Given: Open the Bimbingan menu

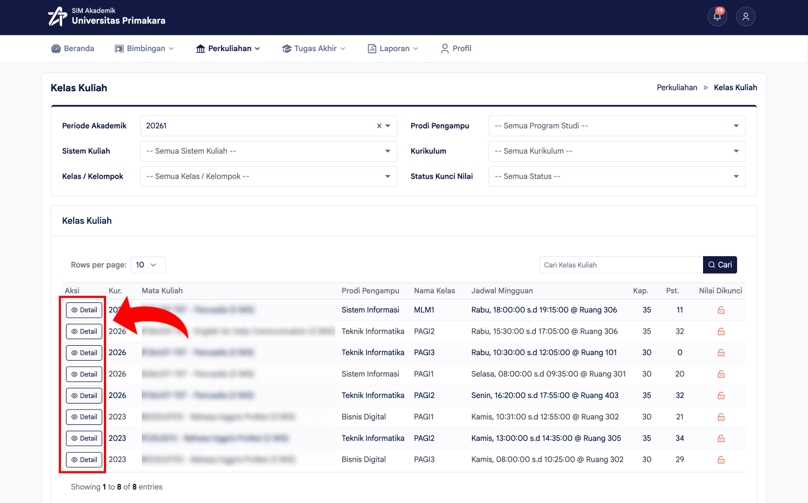Looking at the screenshot, I should coord(144,48).
